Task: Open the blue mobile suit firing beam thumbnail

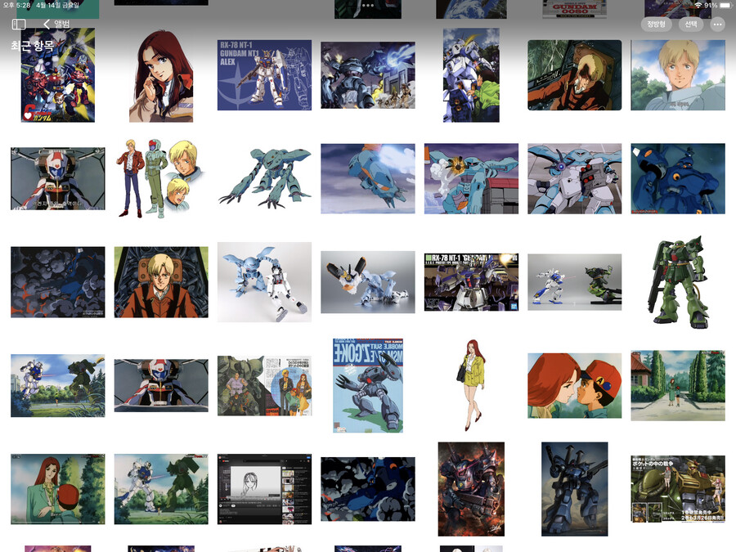Action: (x=368, y=75)
